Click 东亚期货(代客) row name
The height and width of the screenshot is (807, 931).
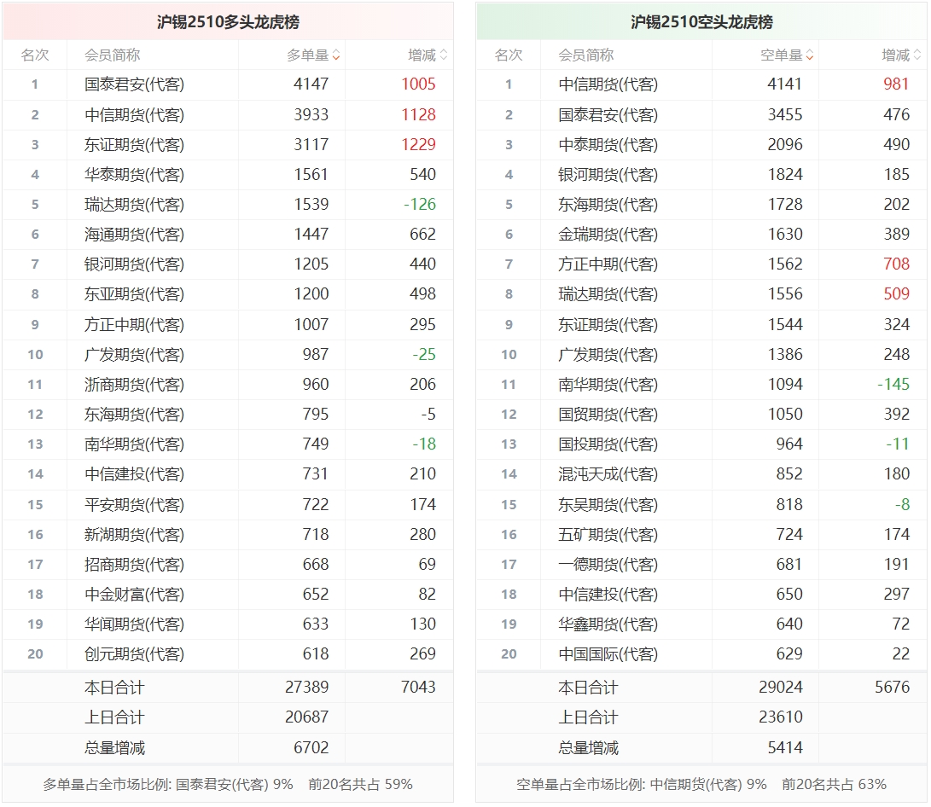point(134,293)
